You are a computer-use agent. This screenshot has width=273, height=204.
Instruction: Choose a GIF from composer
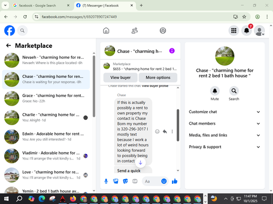[135, 181]
